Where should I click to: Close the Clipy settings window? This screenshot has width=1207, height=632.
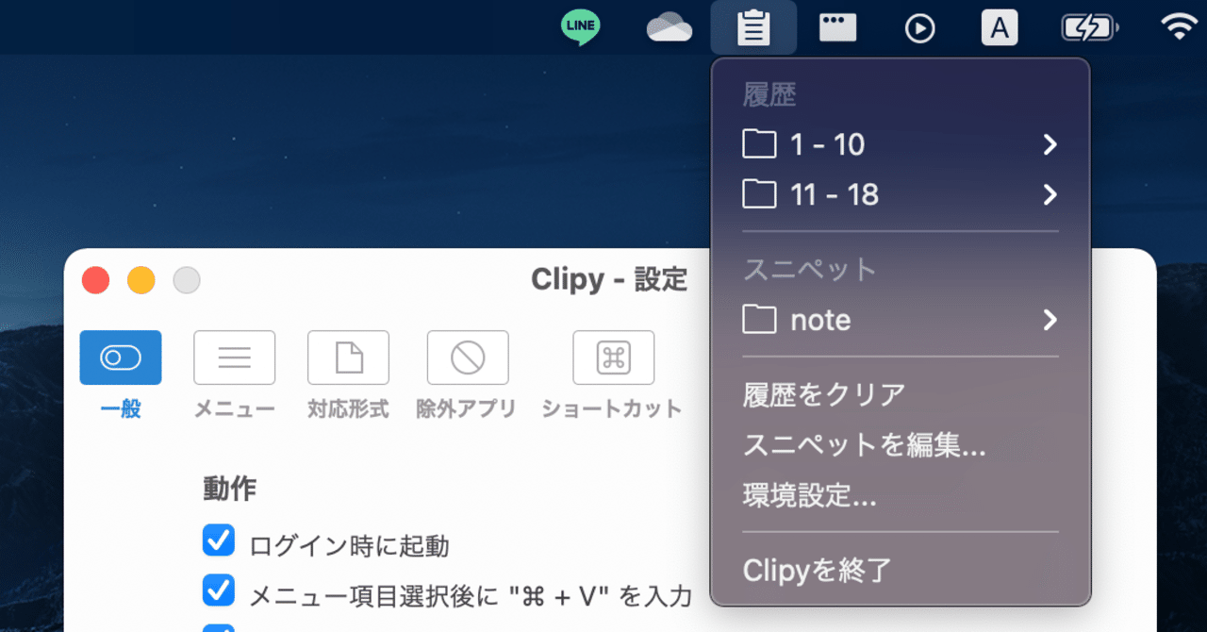[96, 280]
